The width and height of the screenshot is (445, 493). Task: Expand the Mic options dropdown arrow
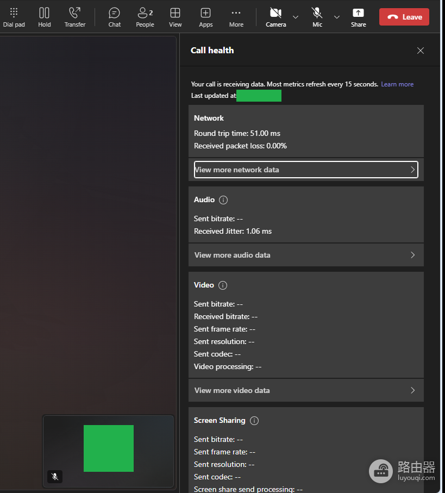tap(336, 17)
